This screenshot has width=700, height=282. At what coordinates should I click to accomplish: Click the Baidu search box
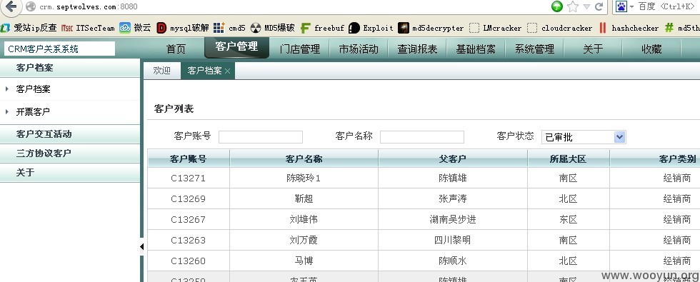coord(669,6)
